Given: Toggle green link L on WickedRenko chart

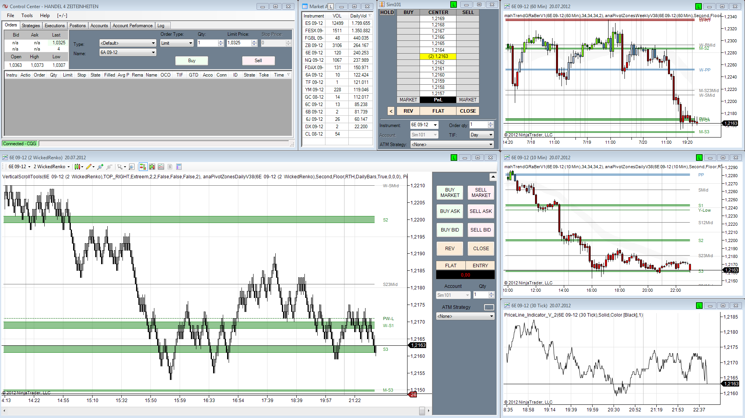Looking at the screenshot, I should click(454, 157).
